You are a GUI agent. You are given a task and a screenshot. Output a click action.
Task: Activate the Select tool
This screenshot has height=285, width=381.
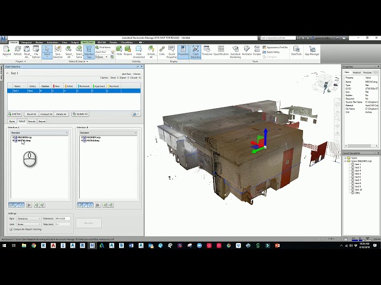click(47, 52)
